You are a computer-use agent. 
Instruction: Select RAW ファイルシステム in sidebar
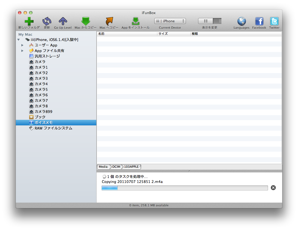pos(53,128)
